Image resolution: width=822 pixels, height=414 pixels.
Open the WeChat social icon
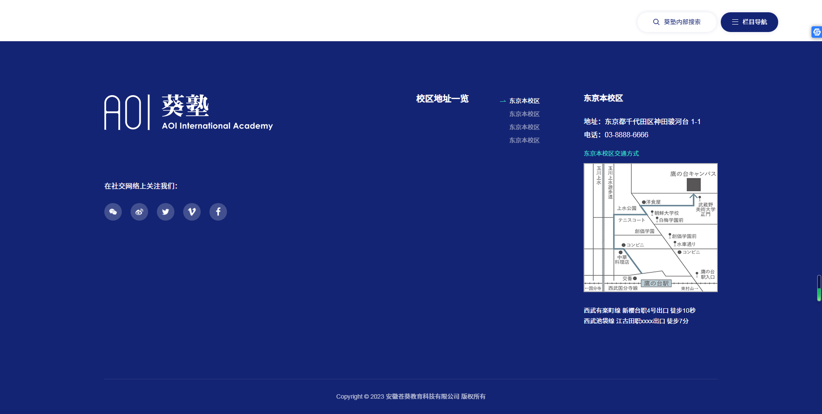[113, 212]
